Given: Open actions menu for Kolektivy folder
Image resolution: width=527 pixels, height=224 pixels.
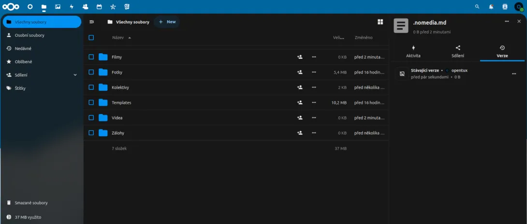Looking at the screenshot, I should (x=314, y=87).
